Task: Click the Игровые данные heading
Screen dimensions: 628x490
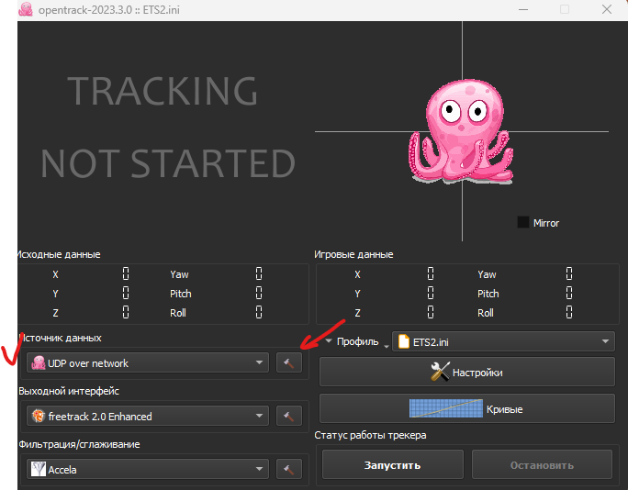Action: 353,254
